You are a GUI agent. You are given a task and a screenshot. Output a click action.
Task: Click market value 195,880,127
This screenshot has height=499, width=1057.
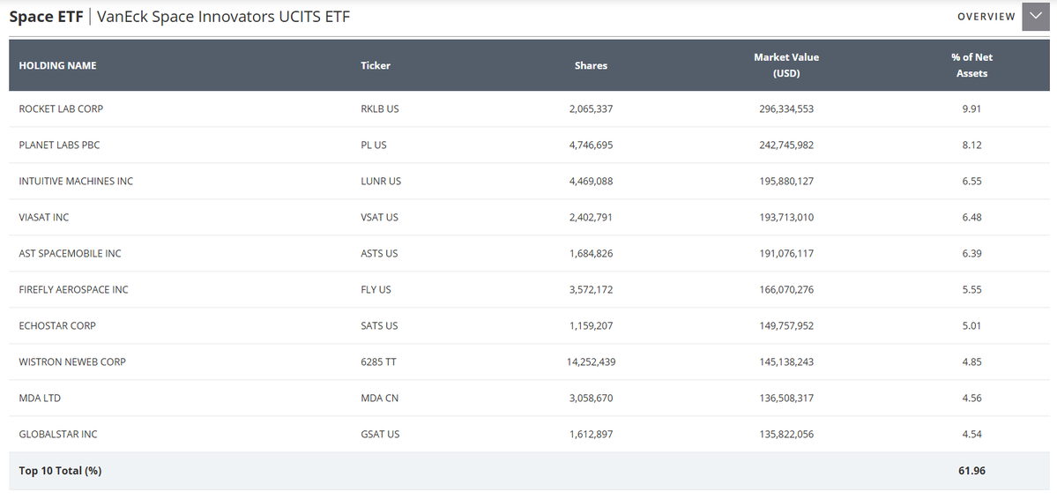786,182
